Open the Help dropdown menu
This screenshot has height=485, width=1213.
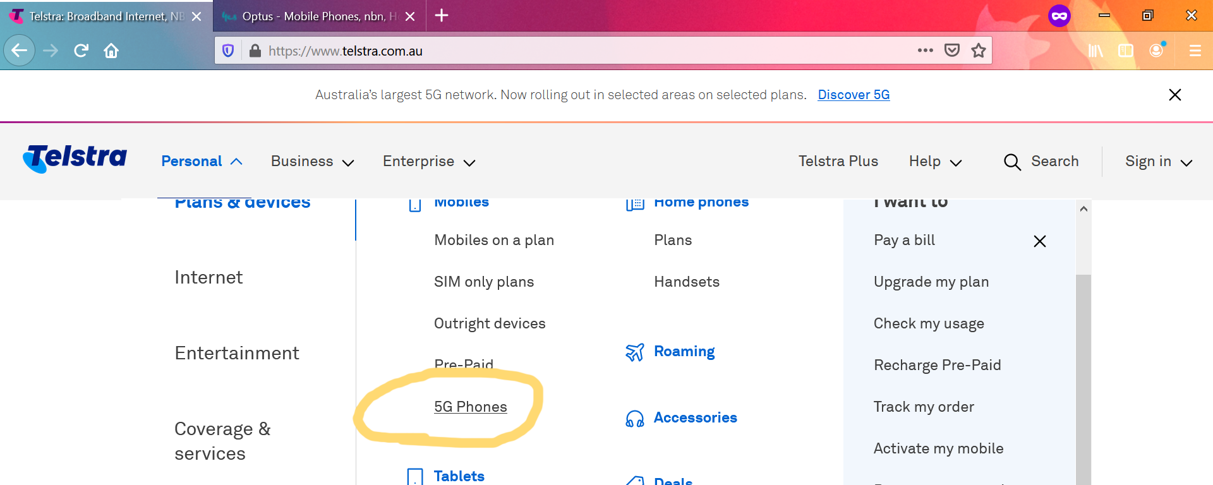click(936, 162)
